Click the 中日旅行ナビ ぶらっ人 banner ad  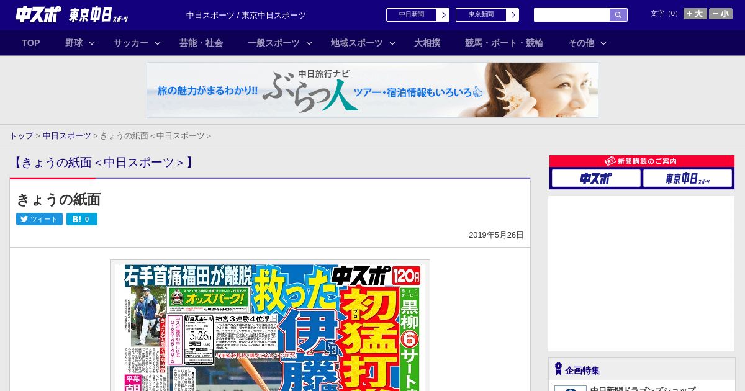tap(372, 90)
